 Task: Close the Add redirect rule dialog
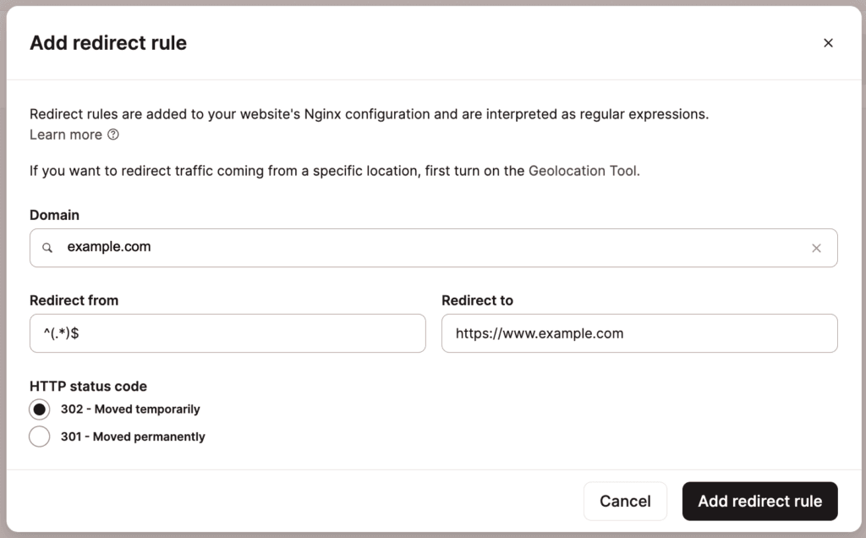(x=828, y=43)
